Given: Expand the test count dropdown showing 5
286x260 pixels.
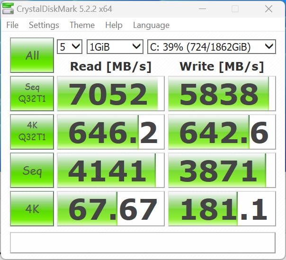Looking at the screenshot, I should (70, 47).
